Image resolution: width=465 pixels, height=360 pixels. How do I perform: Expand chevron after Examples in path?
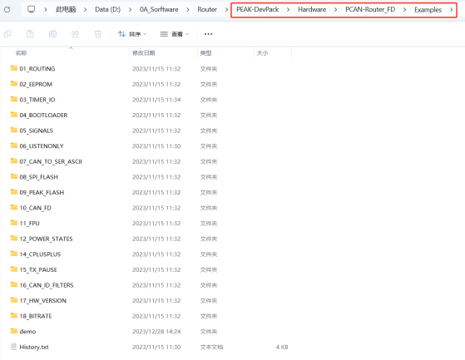tap(452, 10)
